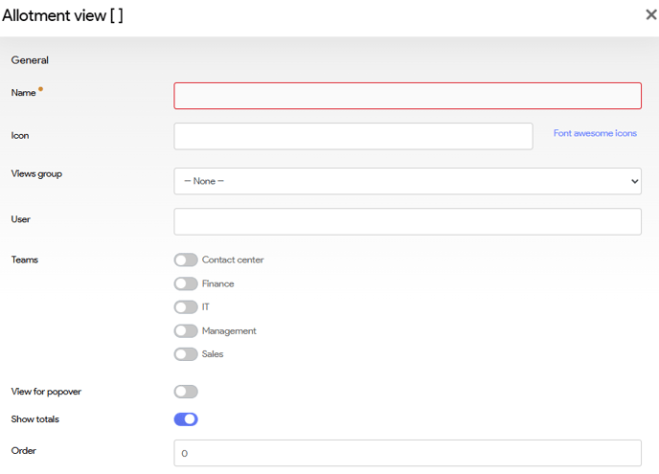Disable the Show totals switch
The width and height of the screenshot is (659, 474).
186,419
